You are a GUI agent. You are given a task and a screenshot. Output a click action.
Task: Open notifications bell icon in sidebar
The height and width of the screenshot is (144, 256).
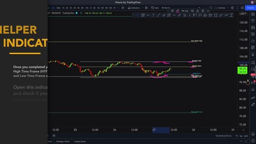coord(253,89)
